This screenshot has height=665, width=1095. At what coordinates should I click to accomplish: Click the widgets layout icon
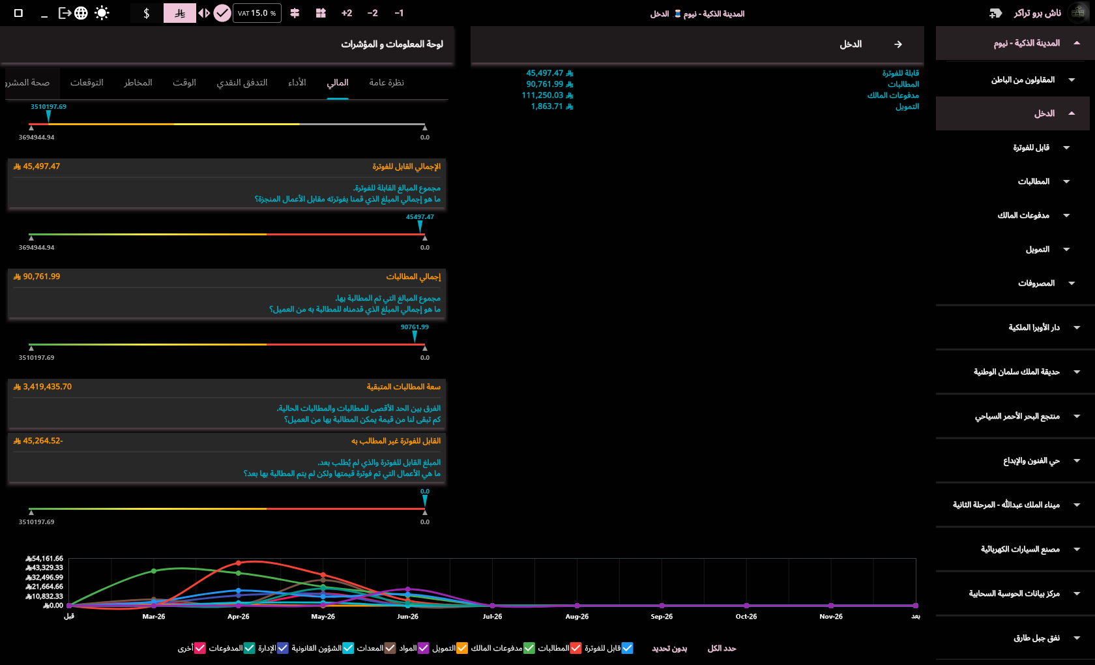pyautogui.click(x=321, y=13)
